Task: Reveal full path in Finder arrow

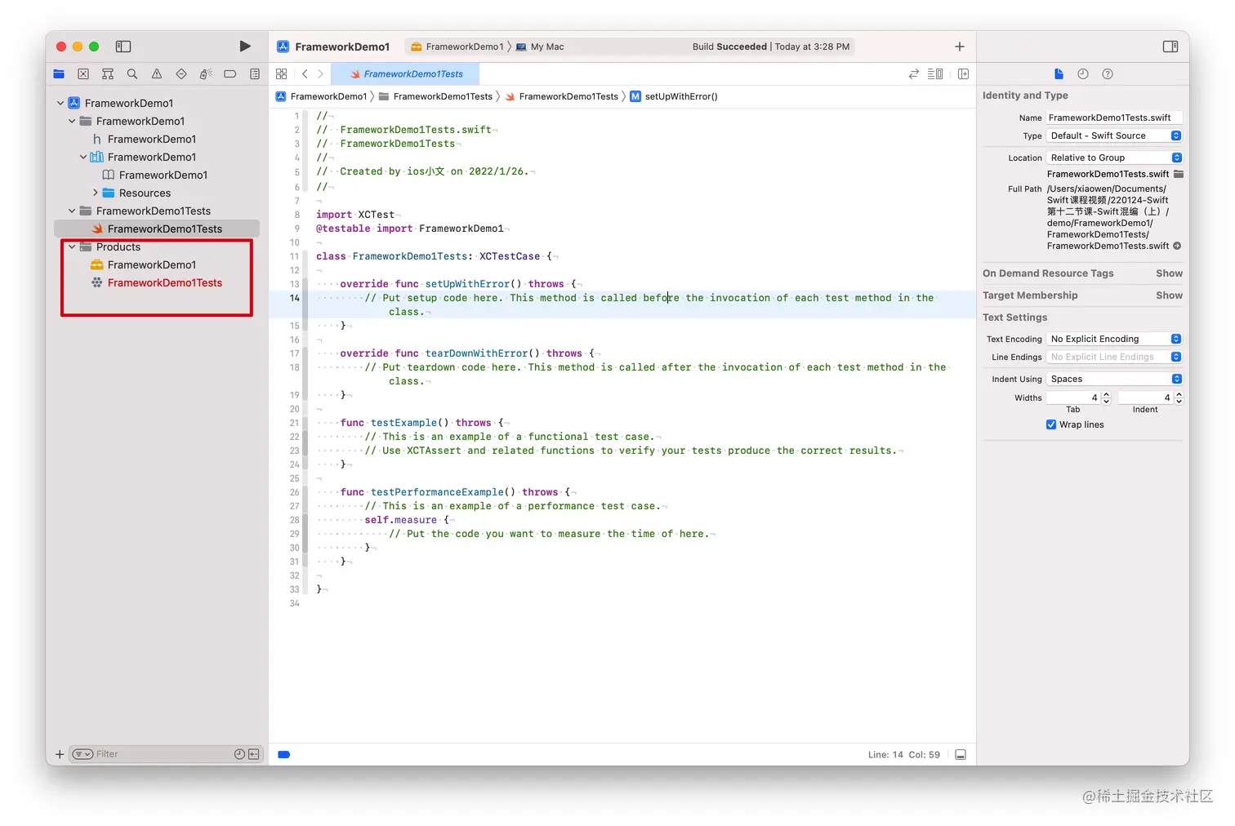Action: pos(1177,246)
